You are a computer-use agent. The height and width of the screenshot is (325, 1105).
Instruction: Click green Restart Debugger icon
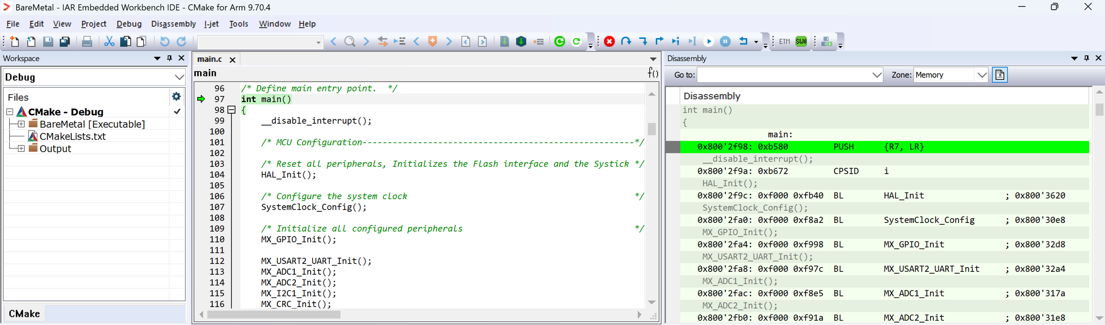coord(560,42)
